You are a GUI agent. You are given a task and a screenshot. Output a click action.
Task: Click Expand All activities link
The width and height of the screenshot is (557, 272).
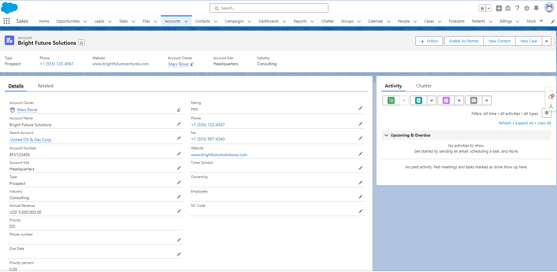(524, 123)
